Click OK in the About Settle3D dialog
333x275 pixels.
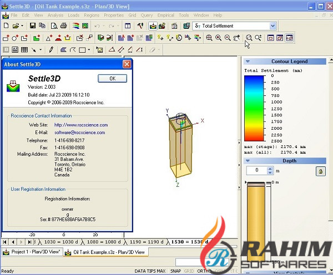[112, 79]
